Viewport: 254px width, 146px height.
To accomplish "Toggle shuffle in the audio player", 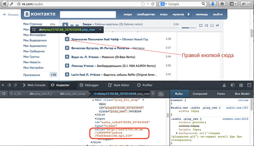I will tap(206, 26).
